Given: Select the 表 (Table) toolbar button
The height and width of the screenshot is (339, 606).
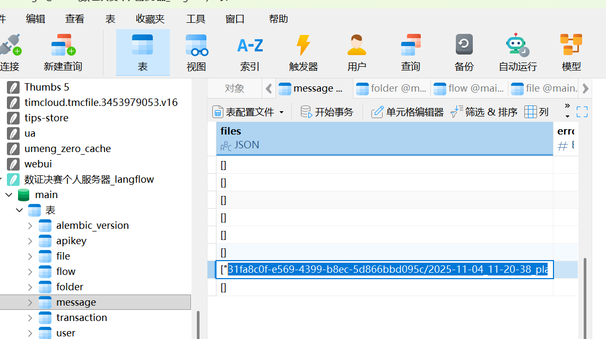Looking at the screenshot, I should click(143, 52).
